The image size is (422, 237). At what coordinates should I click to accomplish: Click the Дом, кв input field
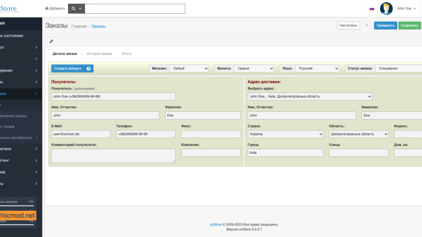408,153
